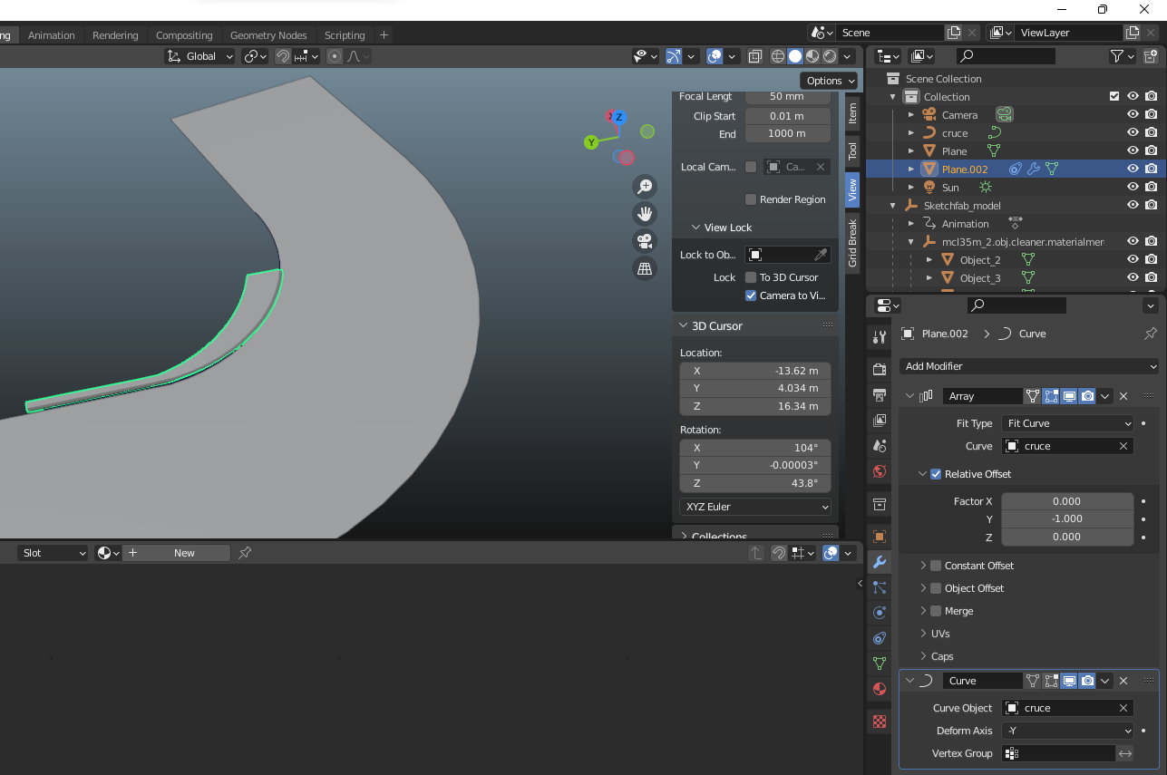Hide the cruce curve in outliner
This screenshot has width=1167, height=775.
[1133, 133]
